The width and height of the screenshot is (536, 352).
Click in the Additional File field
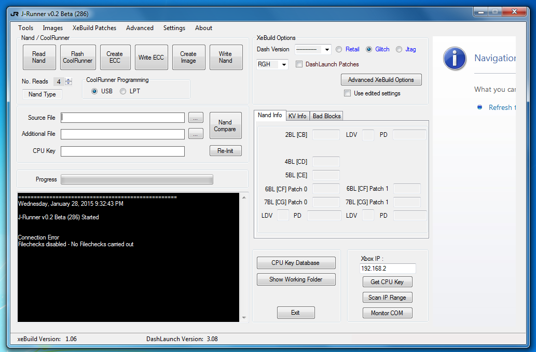click(x=123, y=134)
